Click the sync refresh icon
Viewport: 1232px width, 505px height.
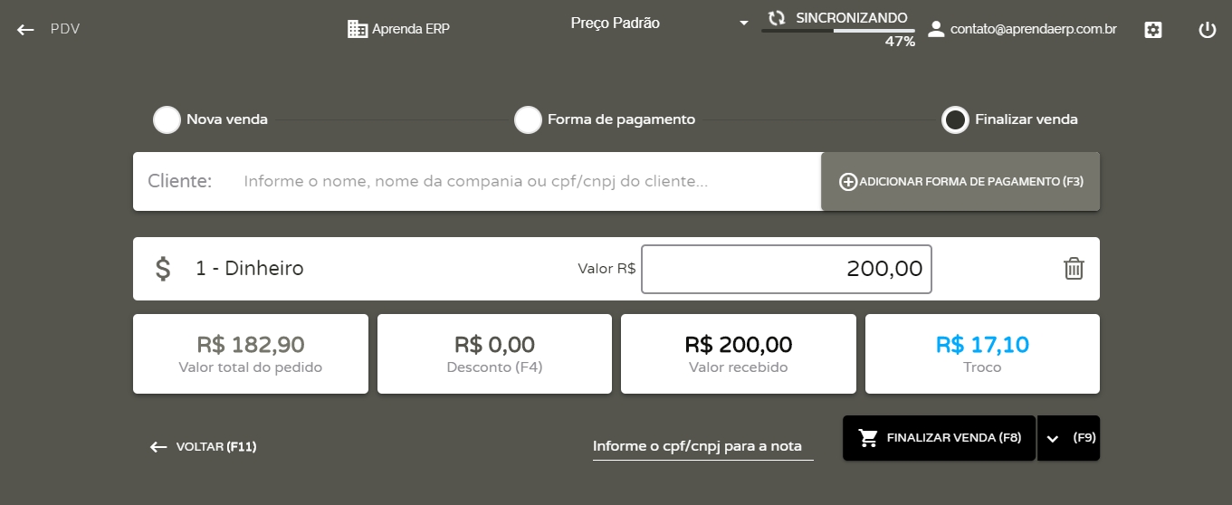click(776, 18)
